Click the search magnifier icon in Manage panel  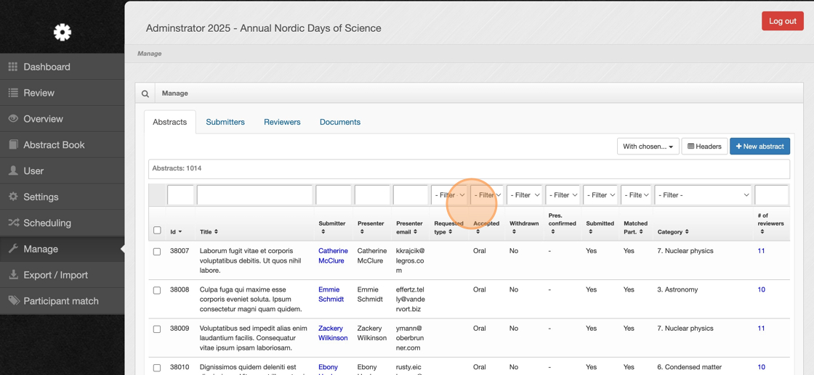click(x=145, y=94)
